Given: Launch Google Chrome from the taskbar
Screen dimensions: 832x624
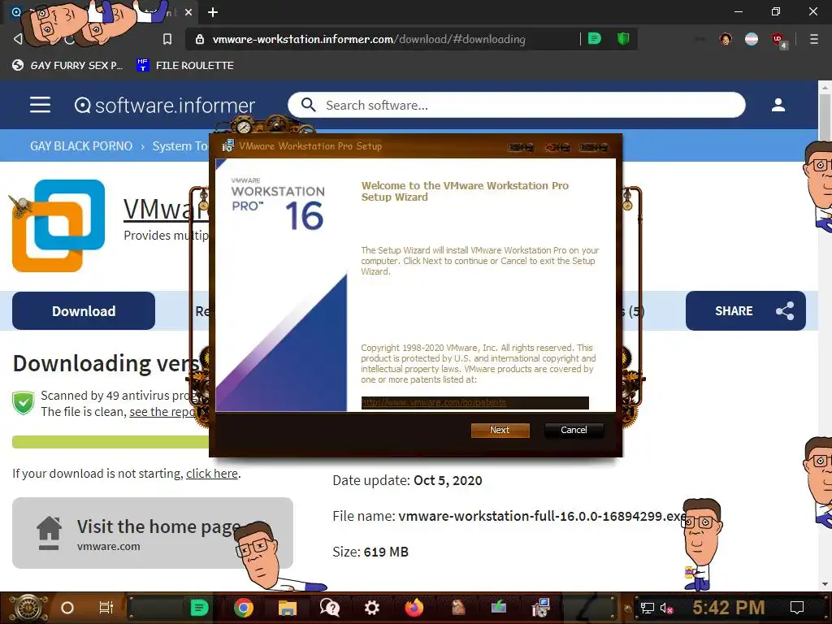Looking at the screenshot, I should point(244,608).
